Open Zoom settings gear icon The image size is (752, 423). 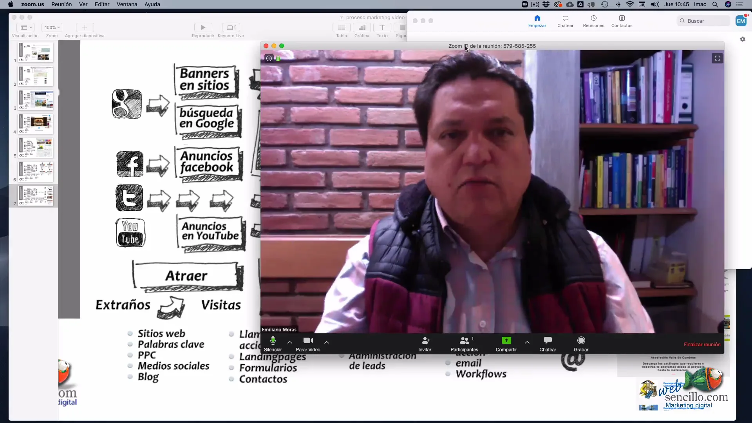click(x=742, y=39)
